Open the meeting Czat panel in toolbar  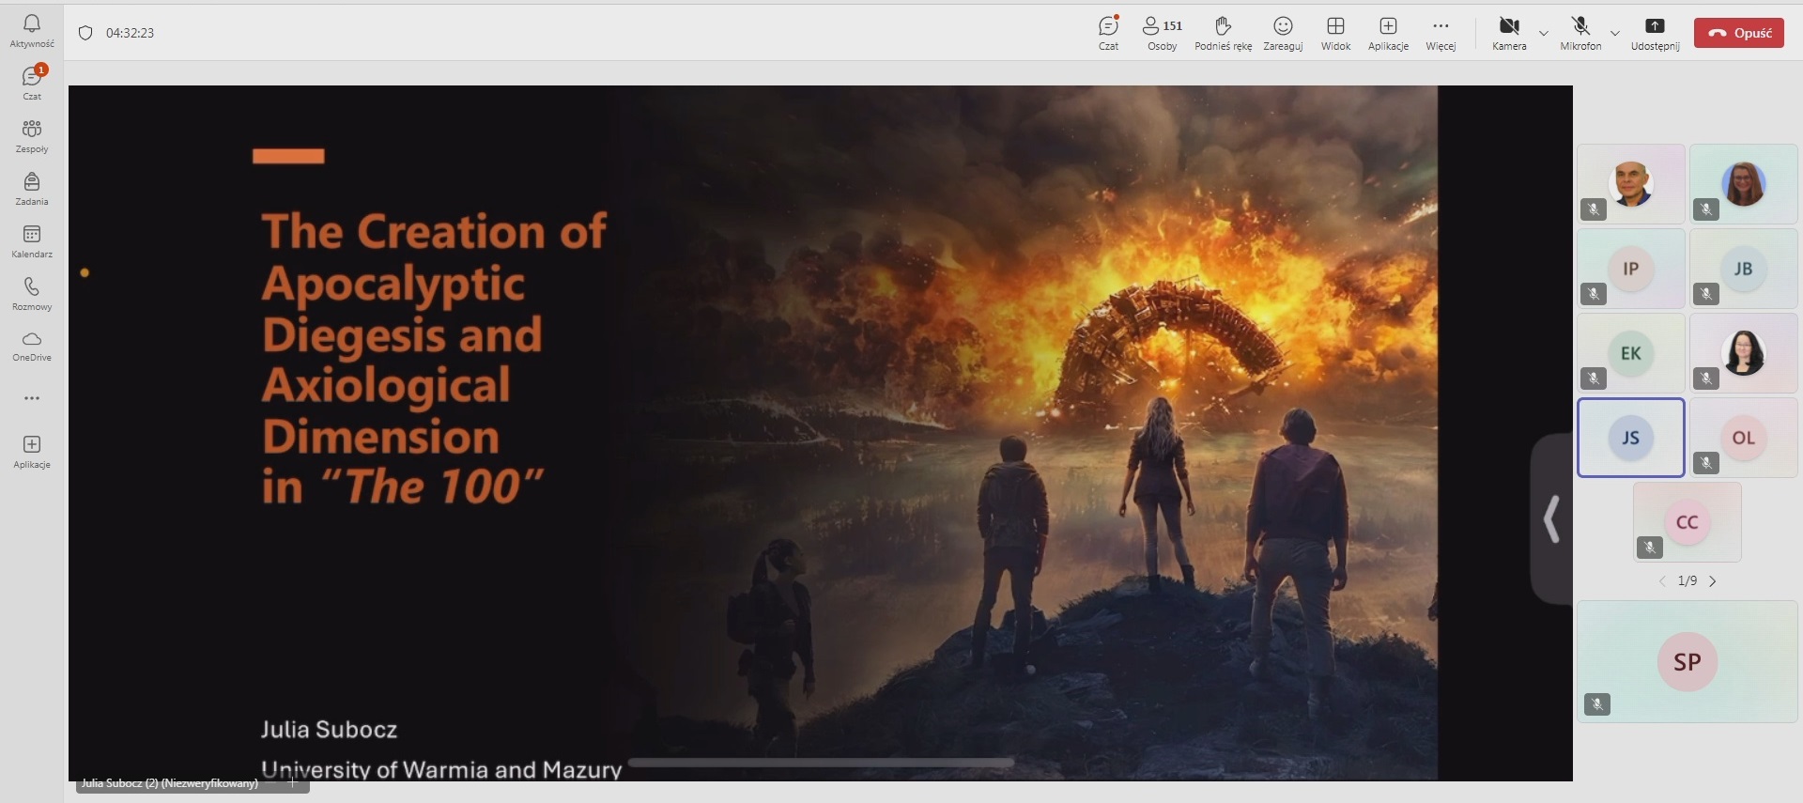1109,33
